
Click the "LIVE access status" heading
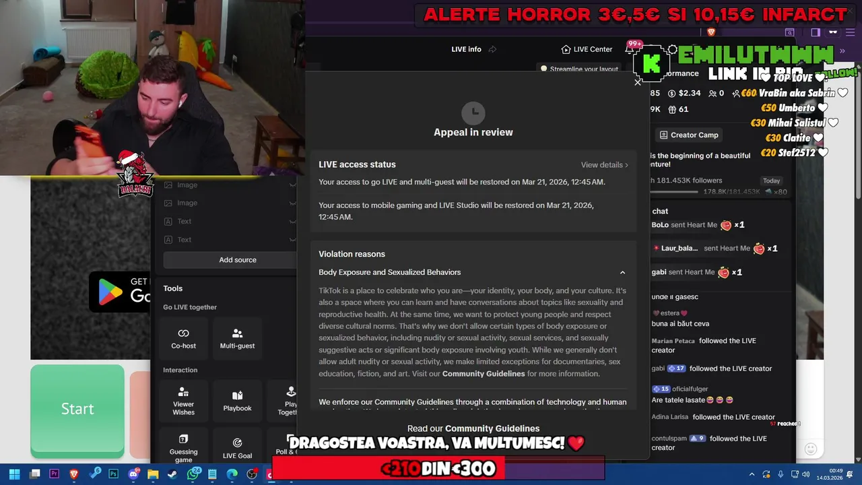[x=357, y=164]
